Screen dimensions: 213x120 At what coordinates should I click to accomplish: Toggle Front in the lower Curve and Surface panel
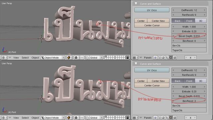click(189, 81)
